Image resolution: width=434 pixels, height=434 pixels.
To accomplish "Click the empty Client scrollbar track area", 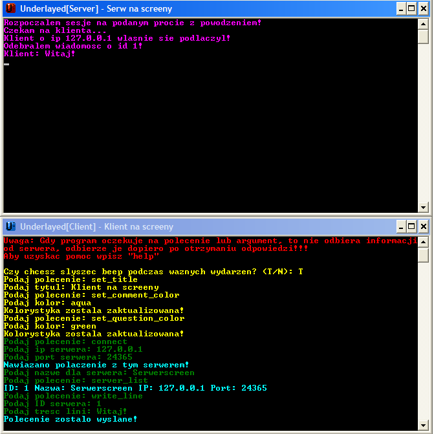I will click(x=424, y=343).
